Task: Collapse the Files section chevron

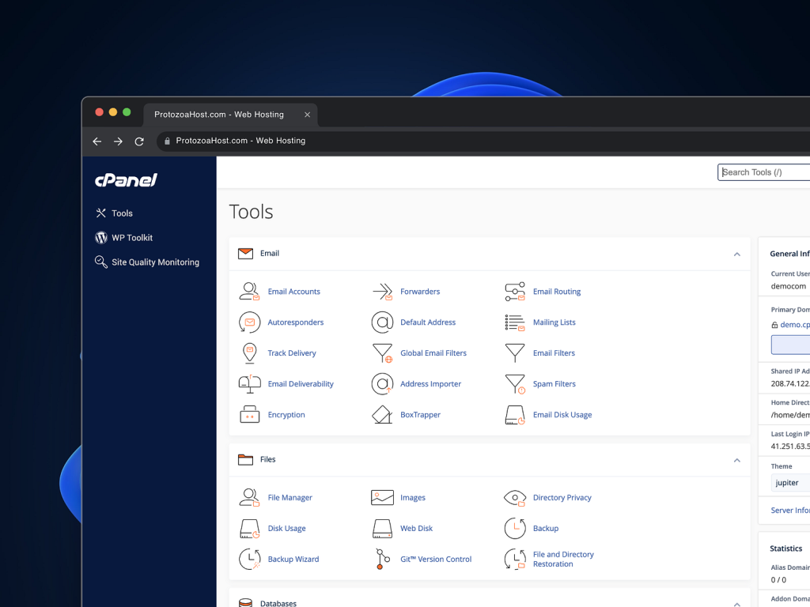Action: tap(736, 460)
